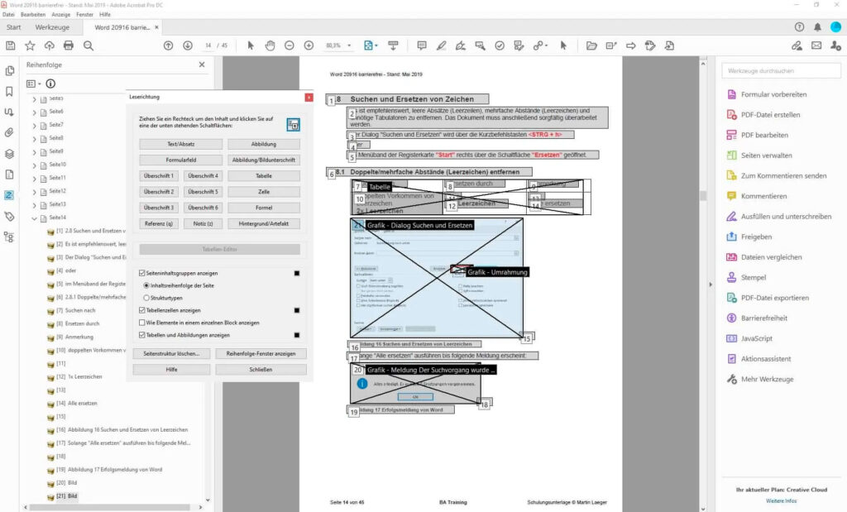Click the Werkzeuge durchsuchen search field
This screenshot has width=847, height=512.
(x=781, y=71)
